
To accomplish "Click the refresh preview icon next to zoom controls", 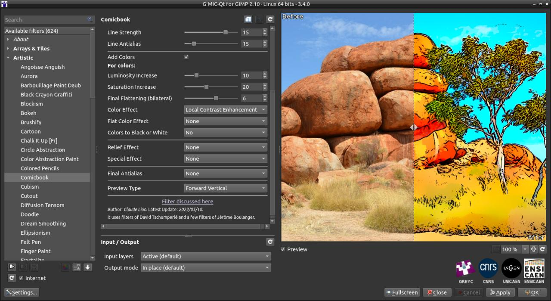I will (543, 249).
